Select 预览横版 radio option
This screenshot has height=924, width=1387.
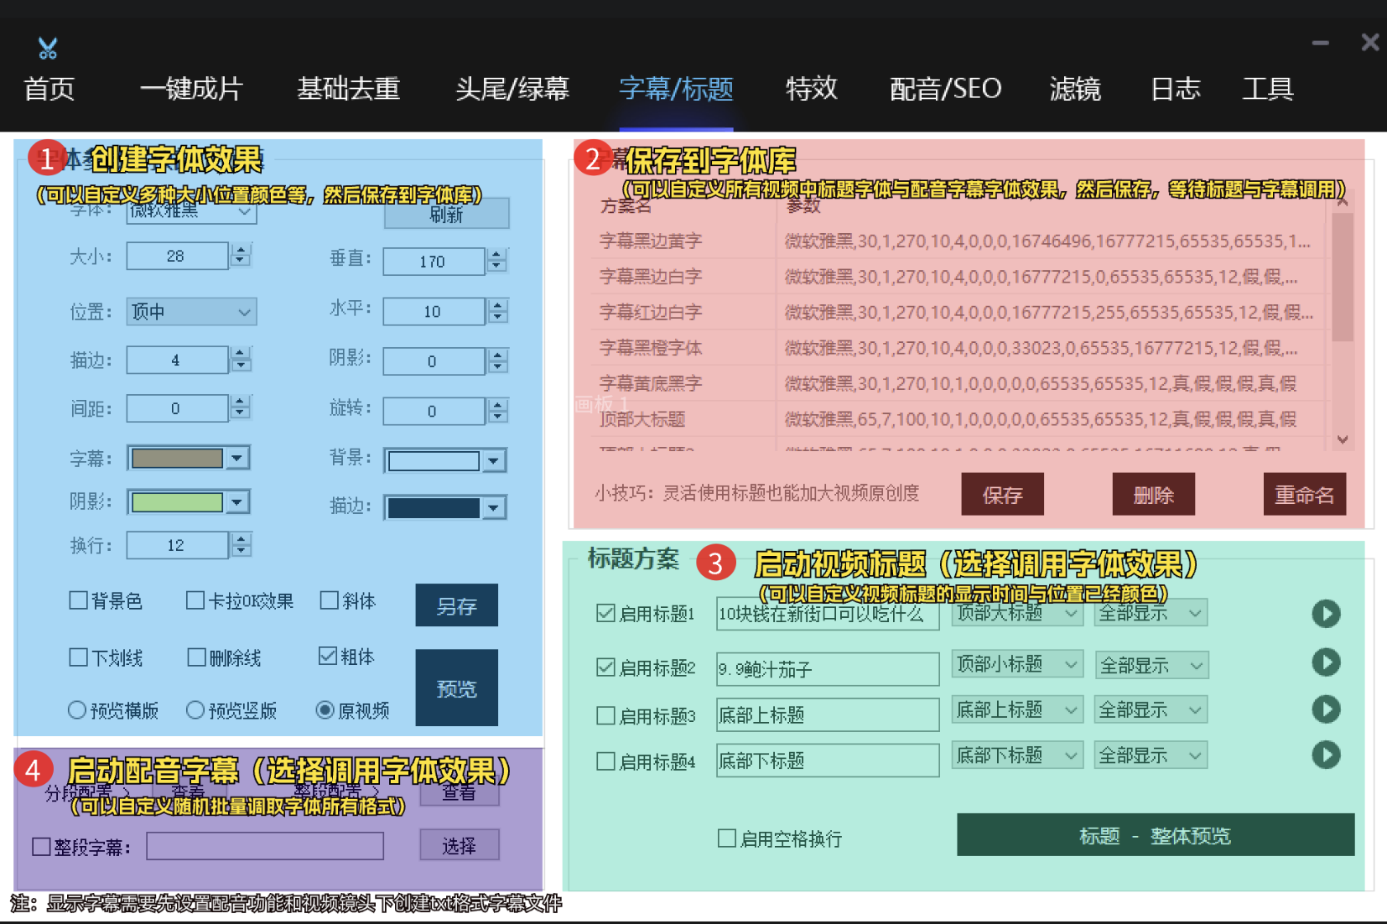pos(77,710)
